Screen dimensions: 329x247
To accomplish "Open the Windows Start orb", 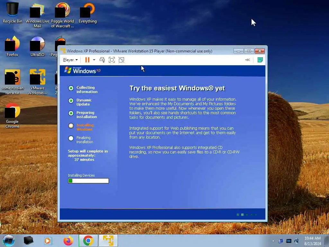I will (x=8, y=241).
